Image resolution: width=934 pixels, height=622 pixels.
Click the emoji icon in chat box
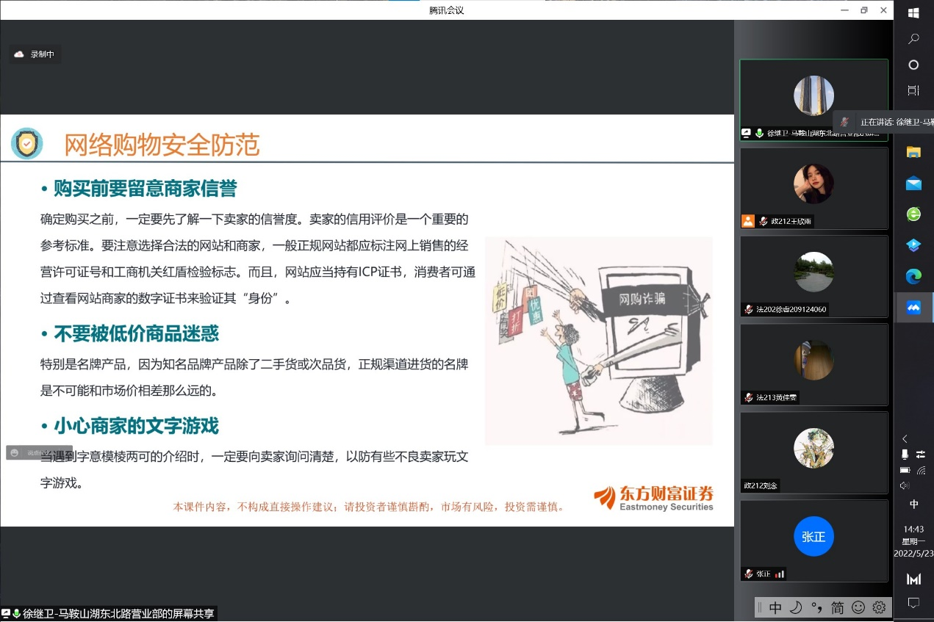tap(15, 452)
